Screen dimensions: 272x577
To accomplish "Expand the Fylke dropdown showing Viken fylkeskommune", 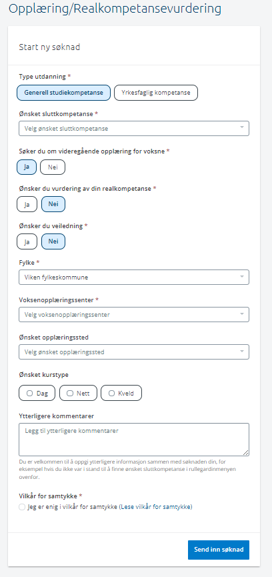I will click(134, 277).
